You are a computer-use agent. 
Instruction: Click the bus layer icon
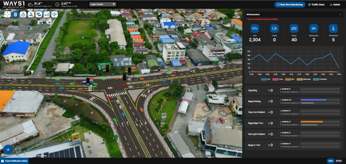(x=47, y=14)
